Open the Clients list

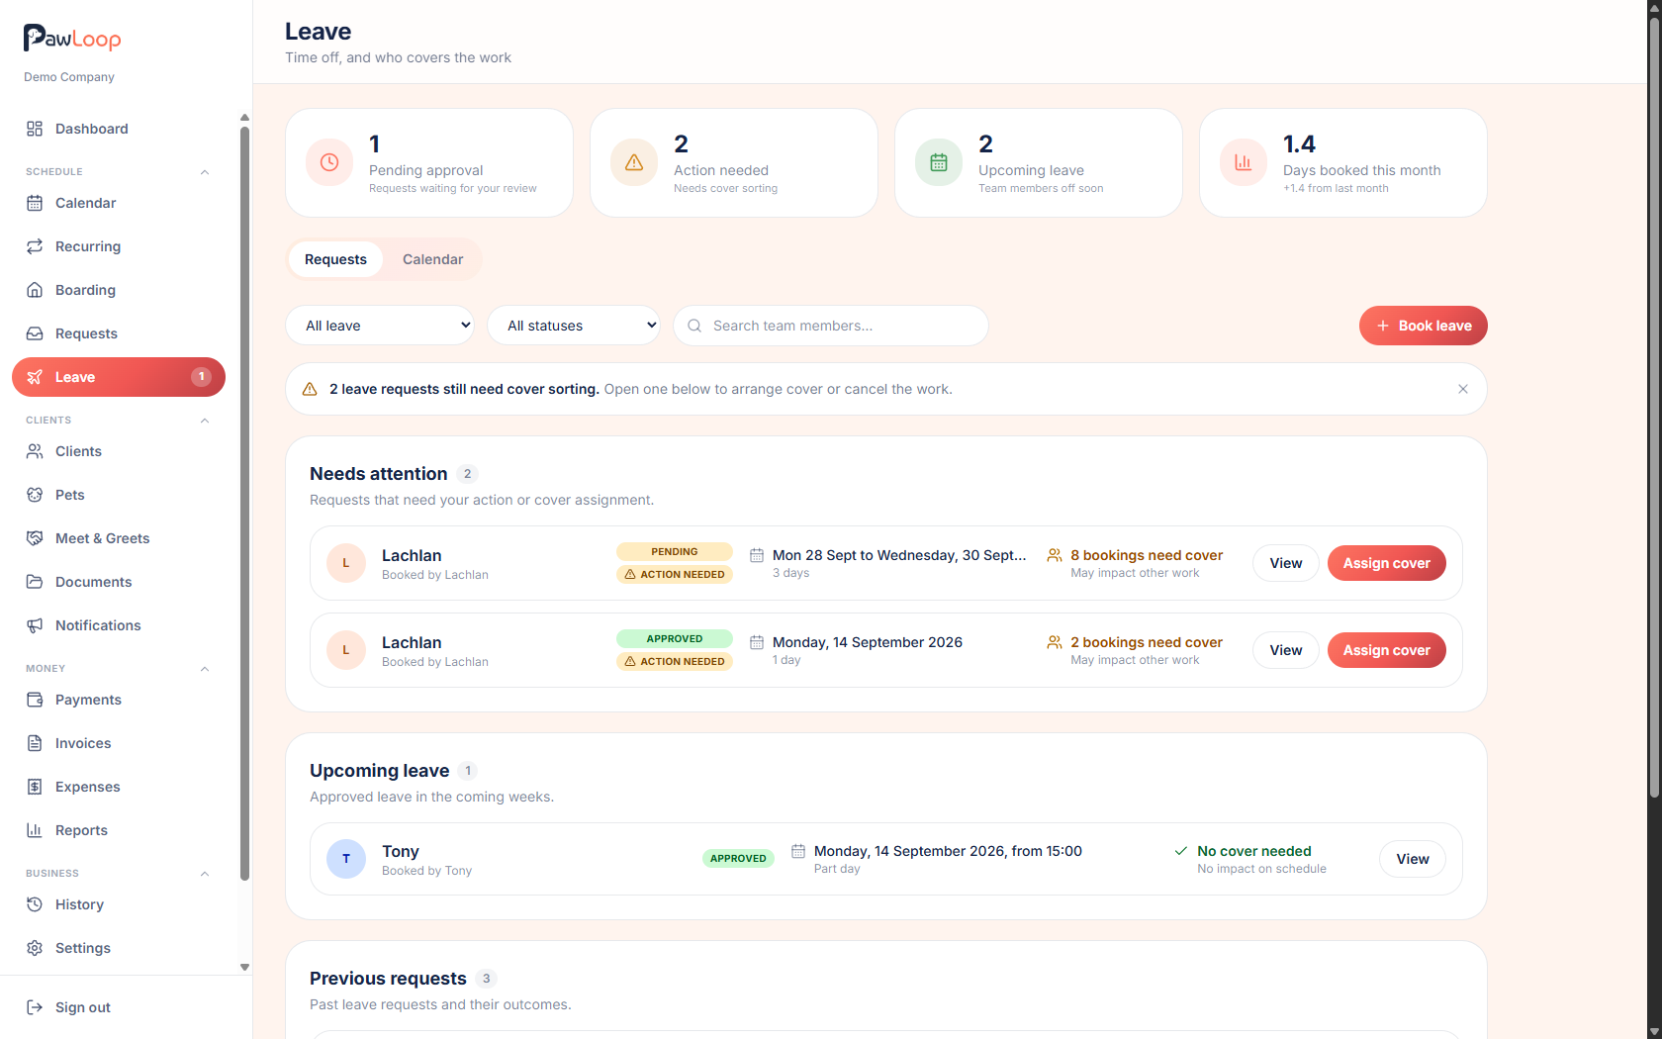coord(119,451)
